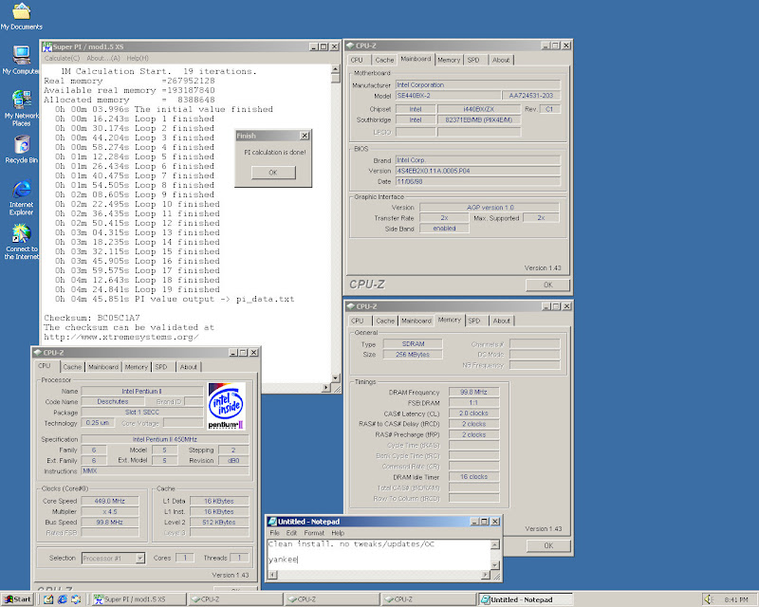
Task: Click the Super PI title bar icon
Action: [46, 46]
